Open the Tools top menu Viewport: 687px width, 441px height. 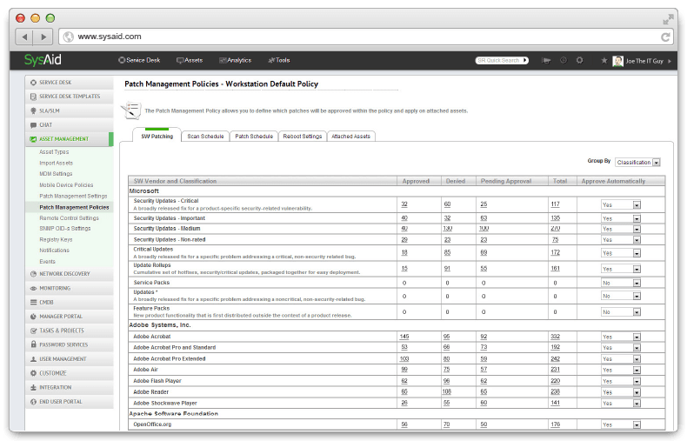click(x=279, y=61)
